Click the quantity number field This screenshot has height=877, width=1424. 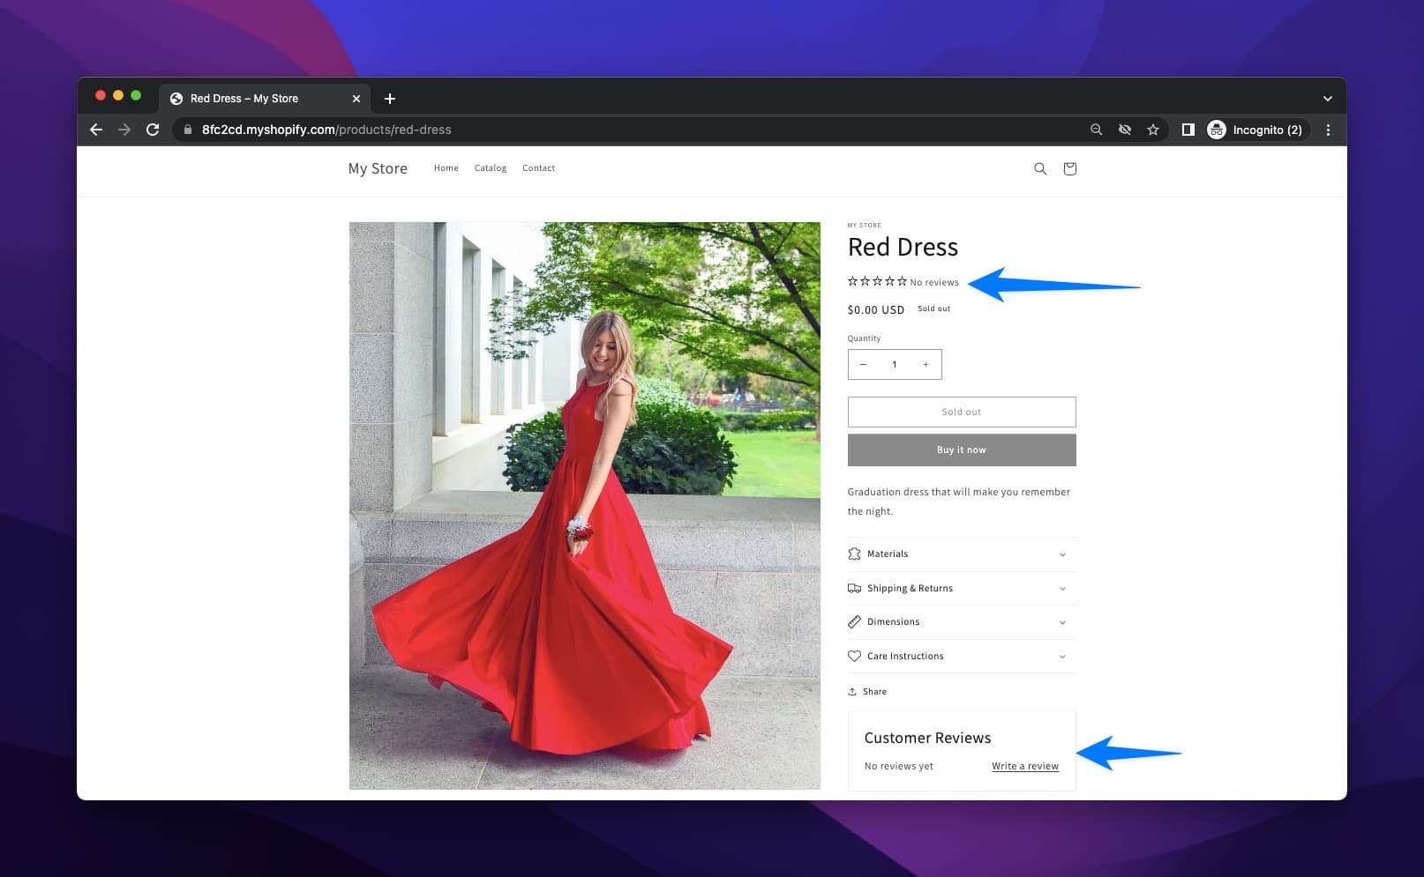(x=895, y=365)
